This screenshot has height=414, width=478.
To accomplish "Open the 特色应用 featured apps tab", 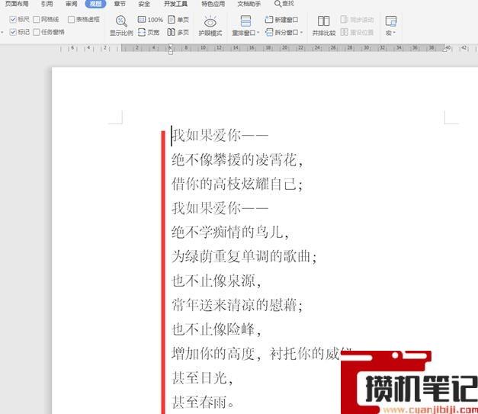I will 213,4.
